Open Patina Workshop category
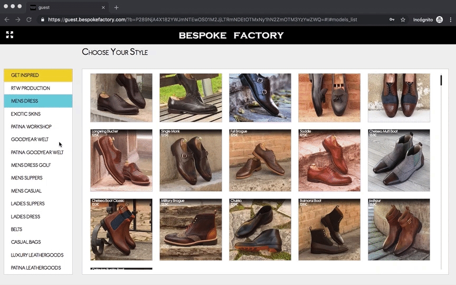 pos(38,127)
